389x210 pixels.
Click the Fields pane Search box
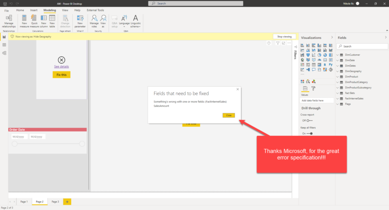coord(362,46)
